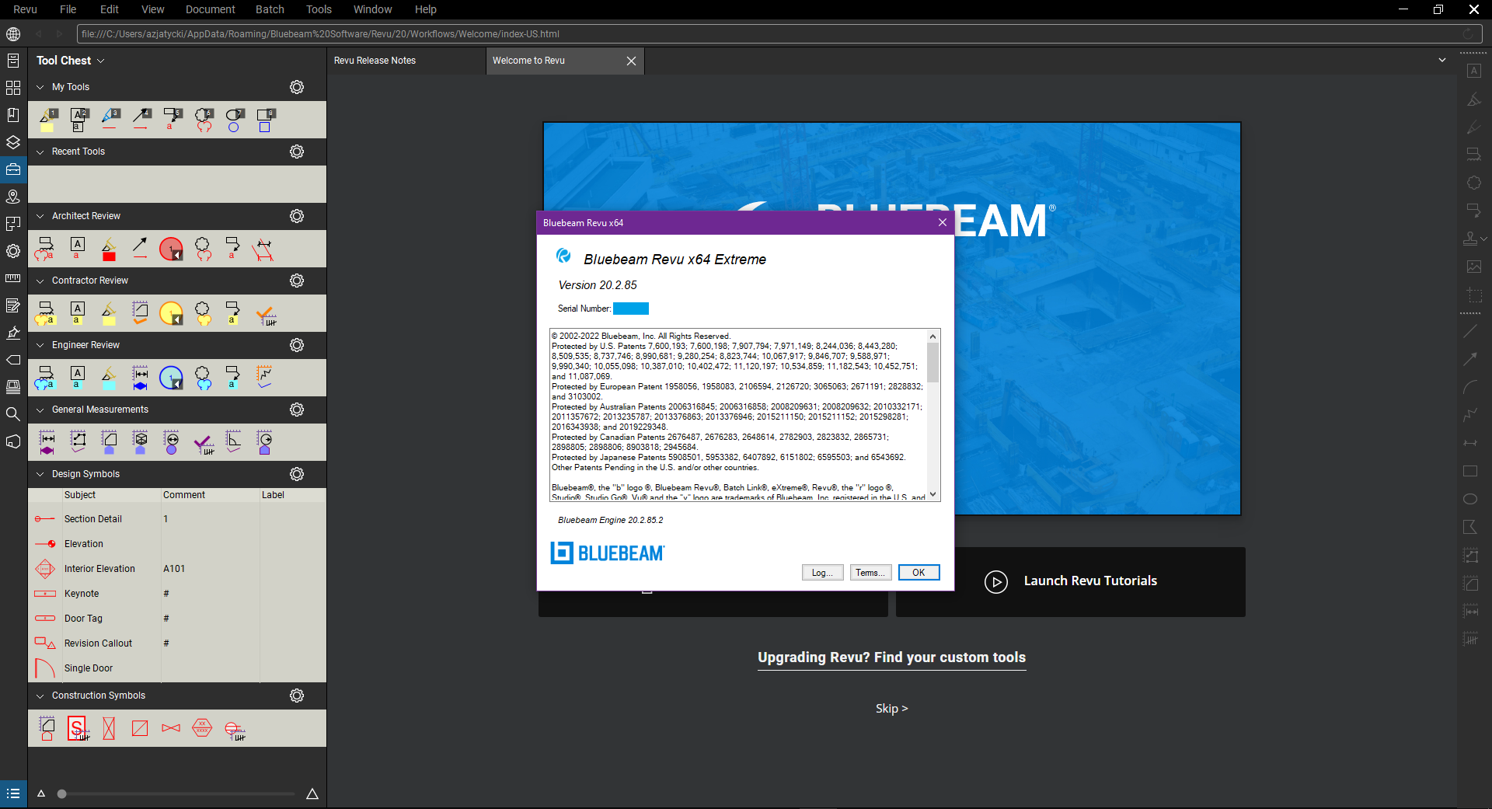Screen dimensions: 1492x809
Task: Click Launch Revu Tutorials
Action: [1071, 581]
